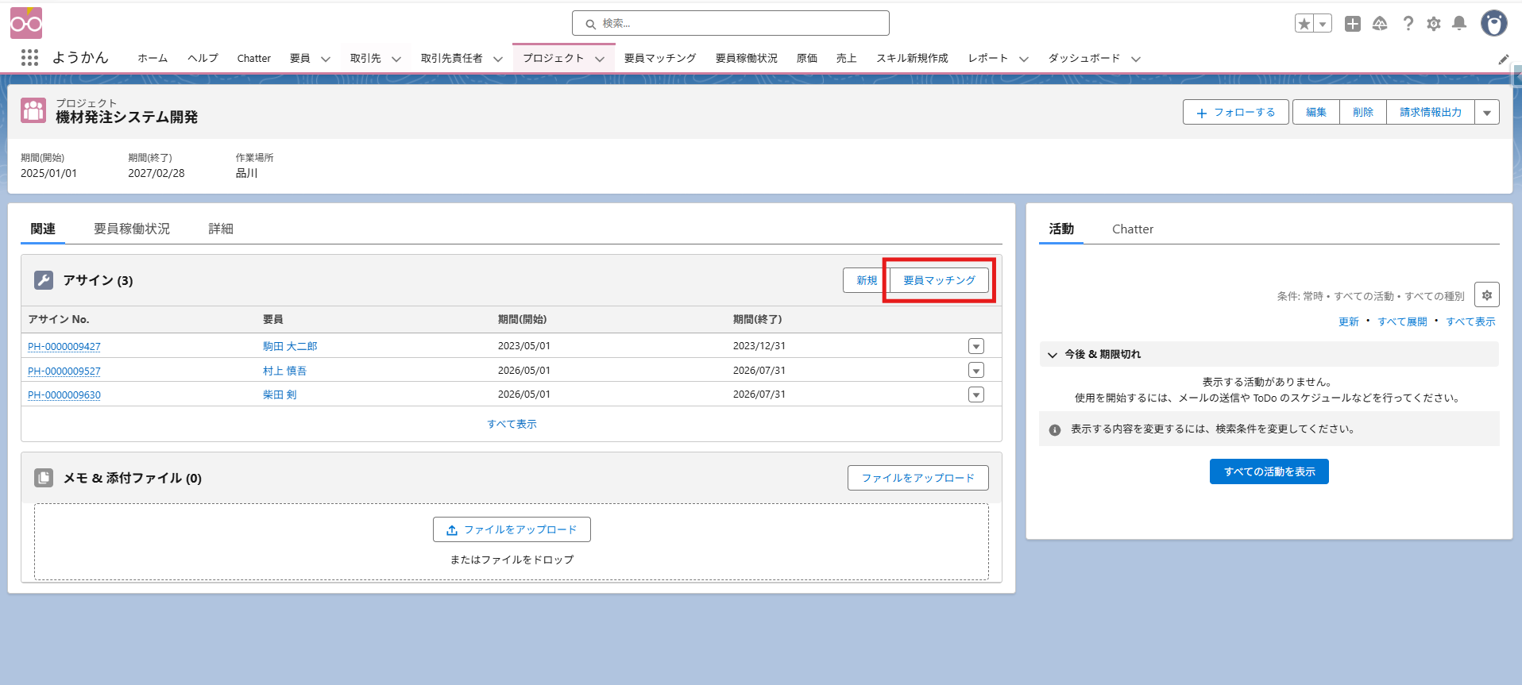Screen dimensions: 1522x685
Task: Expand the プロジェクト tab dropdown chevron
Action: (600, 59)
